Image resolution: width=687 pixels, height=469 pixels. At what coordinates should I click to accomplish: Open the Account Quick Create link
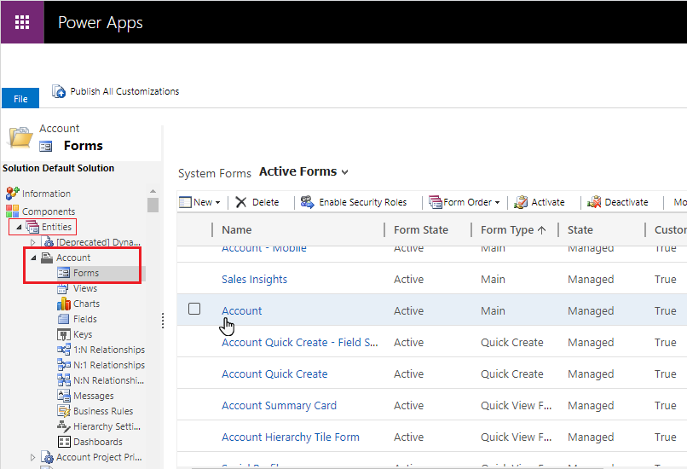pyautogui.click(x=274, y=373)
